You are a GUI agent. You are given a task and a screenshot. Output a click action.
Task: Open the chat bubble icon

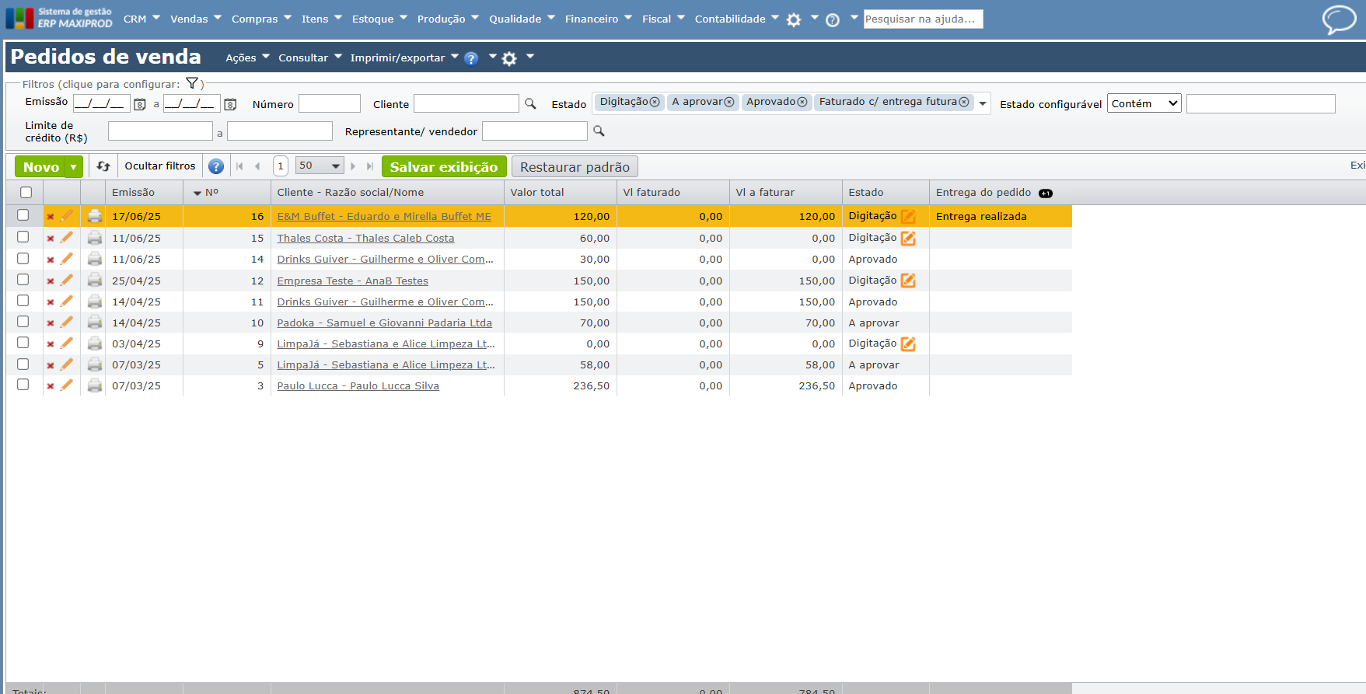1339,19
